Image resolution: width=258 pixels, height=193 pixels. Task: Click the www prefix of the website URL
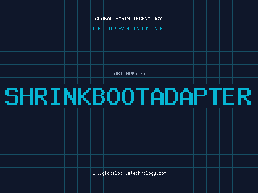[x=95, y=173]
